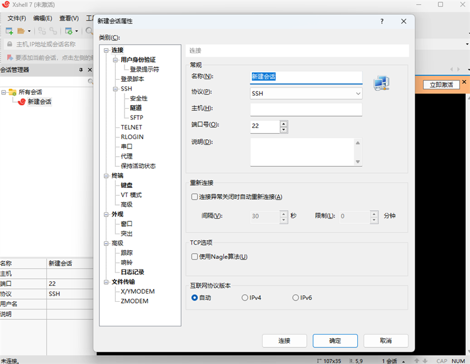
Task: Click the New session toolbar icon
Action: click(9, 31)
